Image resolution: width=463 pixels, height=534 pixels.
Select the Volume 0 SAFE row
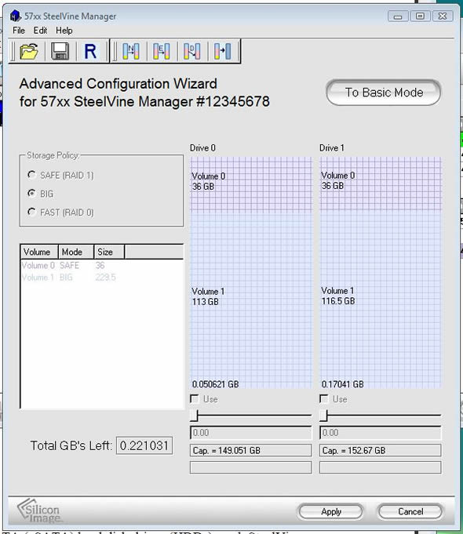coord(101,265)
